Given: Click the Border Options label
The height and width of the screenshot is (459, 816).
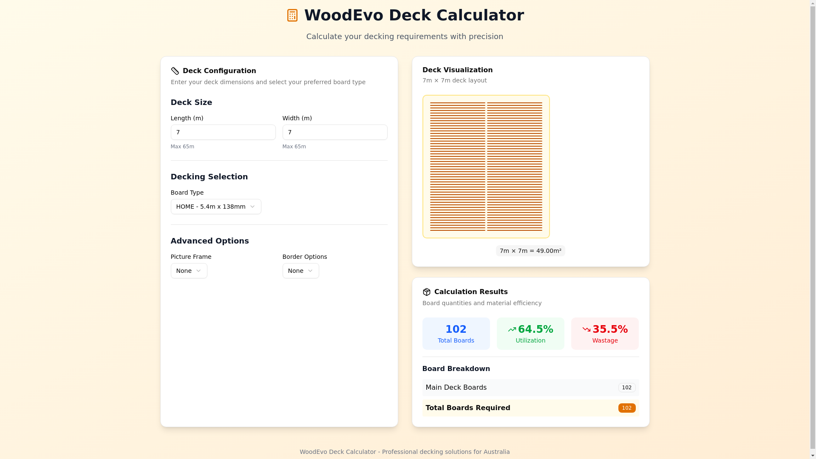Looking at the screenshot, I should (305, 257).
